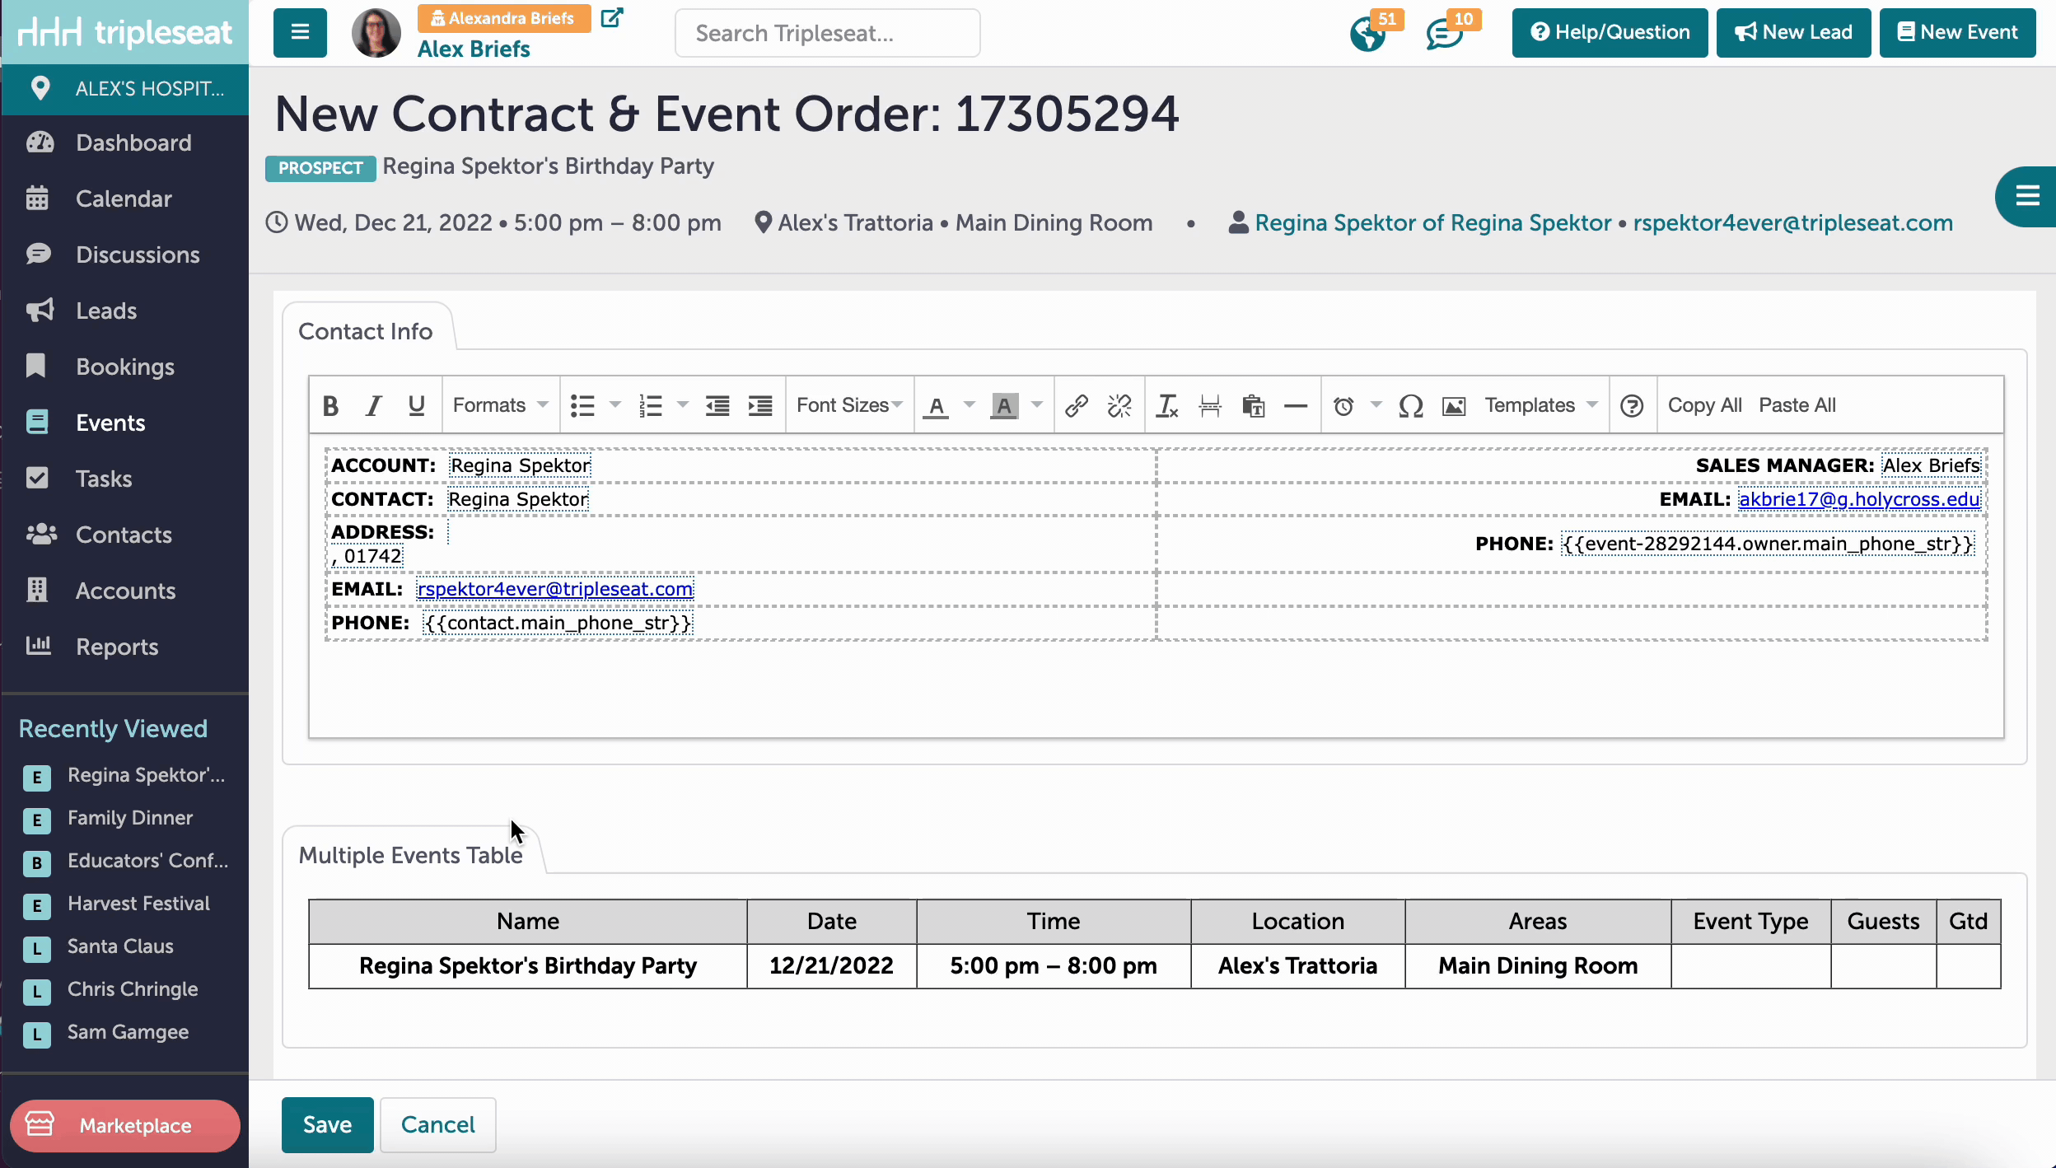Select the Contact Info tab
The height and width of the screenshot is (1168, 2056).
coord(366,331)
